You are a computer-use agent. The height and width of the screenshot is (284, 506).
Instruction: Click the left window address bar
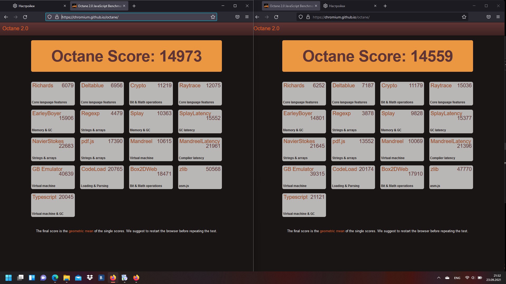[131, 17]
